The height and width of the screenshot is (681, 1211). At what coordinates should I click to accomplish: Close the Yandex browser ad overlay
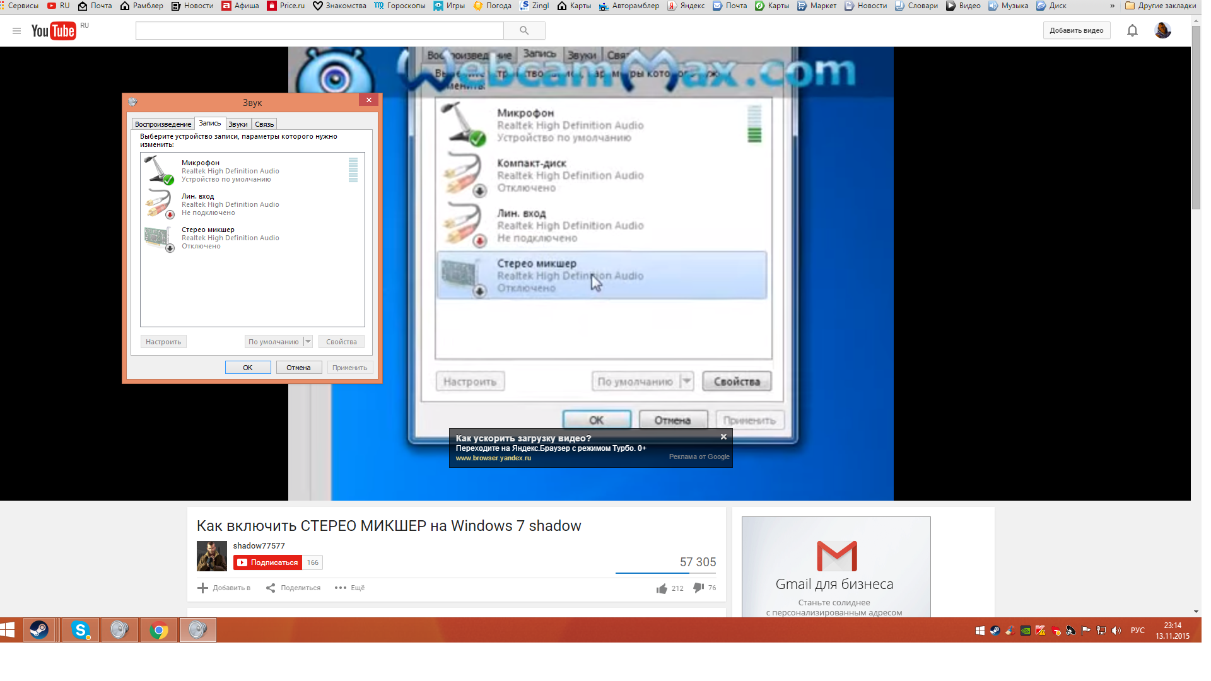[723, 437]
